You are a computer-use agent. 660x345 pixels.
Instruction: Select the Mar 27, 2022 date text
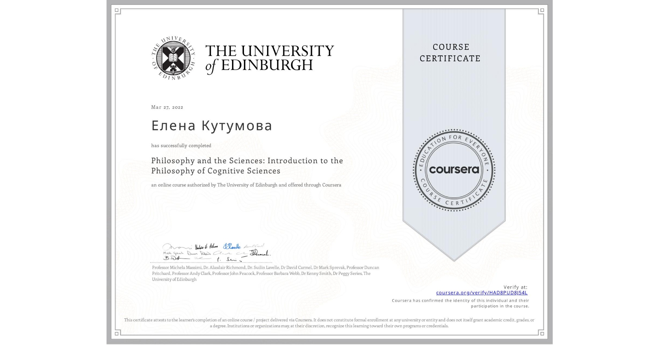point(167,107)
